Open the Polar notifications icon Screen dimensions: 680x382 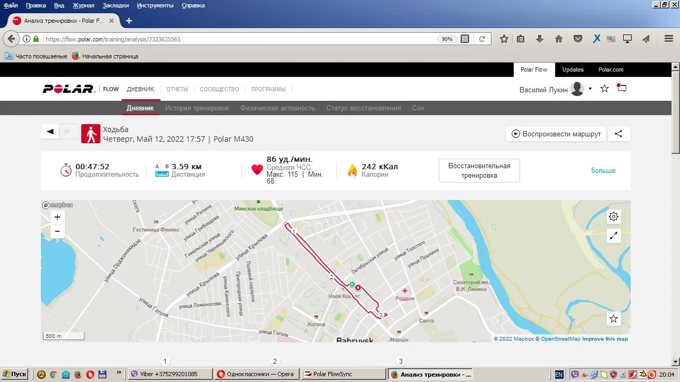point(622,88)
